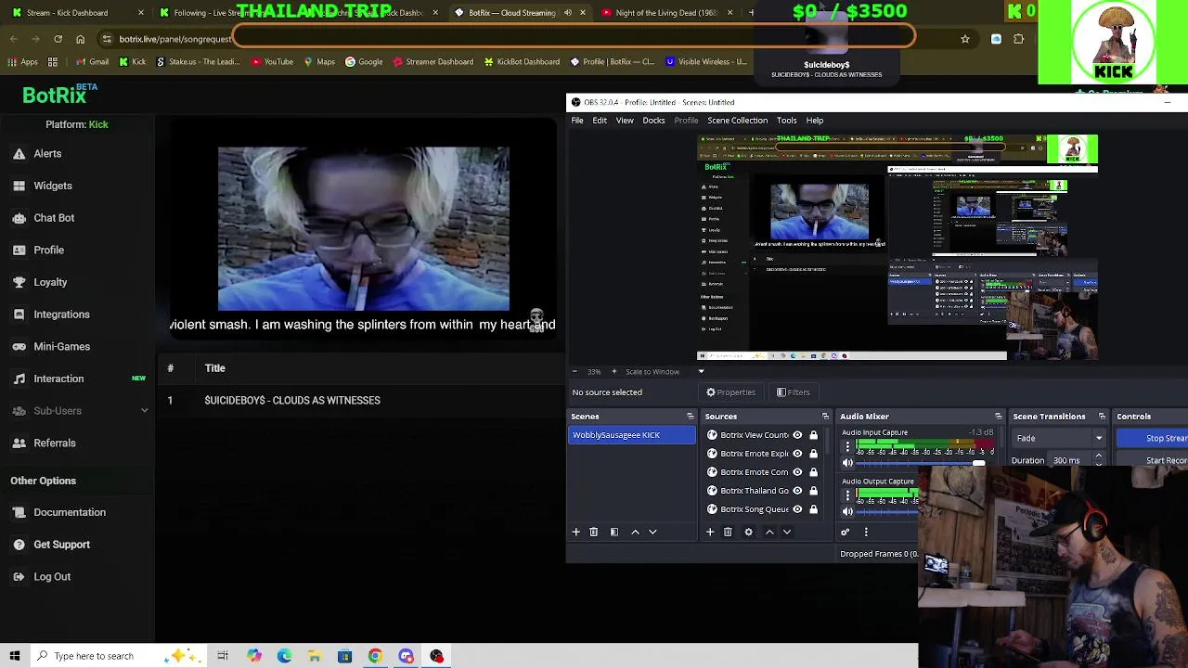Click the Loyalty trophy icon
Image resolution: width=1188 pixels, height=668 pixels.
pos(19,282)
